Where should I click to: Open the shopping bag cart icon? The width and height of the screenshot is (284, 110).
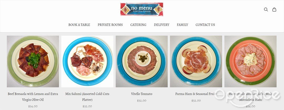[x=274, y=10]
